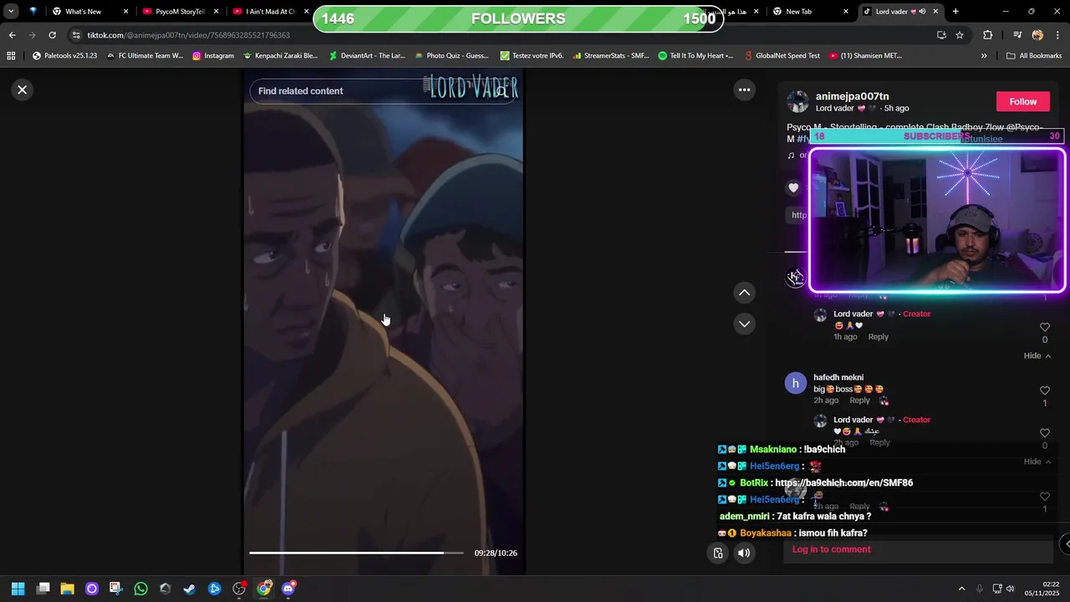This screenshot has width=1070, height=602.
Task: Open Steam from taskbar
Action: click(190, 589)
